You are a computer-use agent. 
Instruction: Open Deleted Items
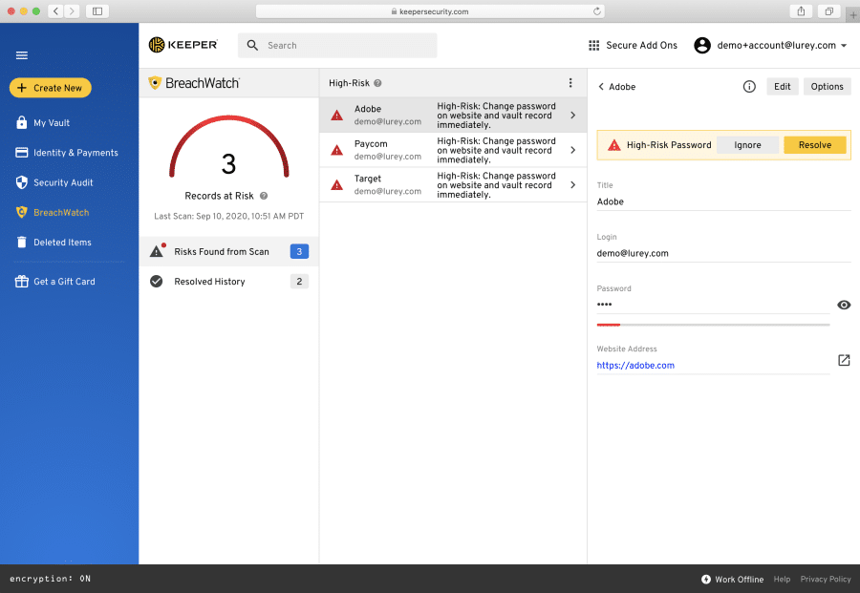click(62, 243)
